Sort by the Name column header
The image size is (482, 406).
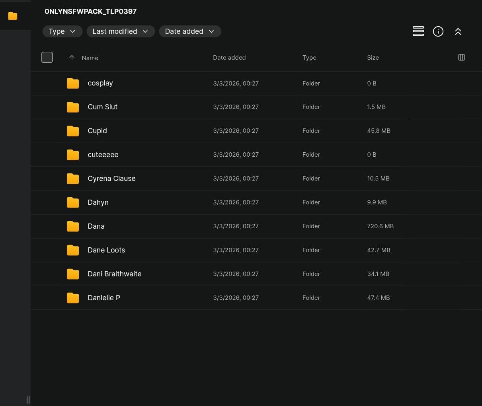pos(90,58)
